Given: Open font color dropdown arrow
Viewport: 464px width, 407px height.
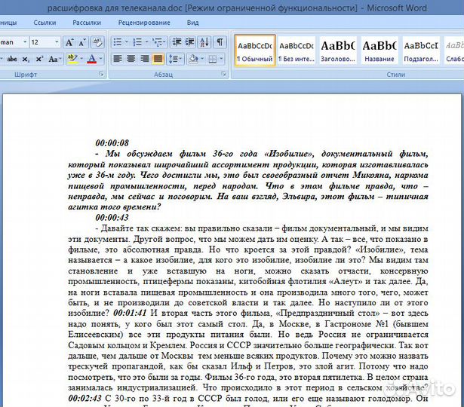Looking at the screenshot, I should (101, 59).
